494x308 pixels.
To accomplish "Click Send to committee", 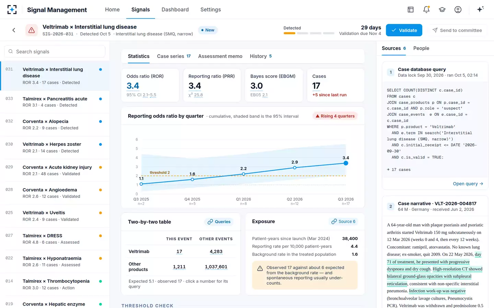I will 457,30.
